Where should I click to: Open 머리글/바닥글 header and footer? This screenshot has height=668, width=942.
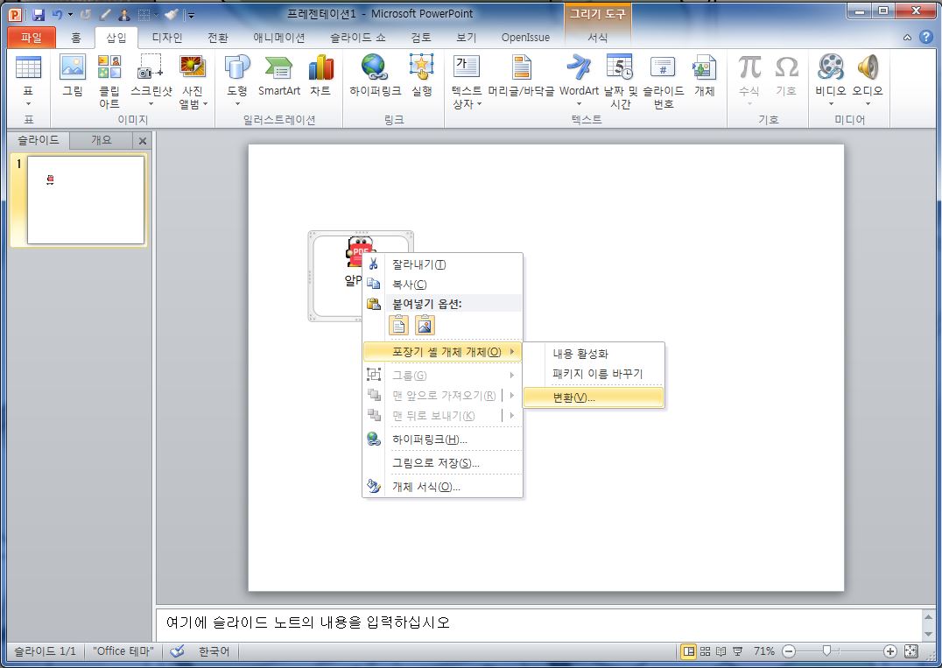click(521, 75)
